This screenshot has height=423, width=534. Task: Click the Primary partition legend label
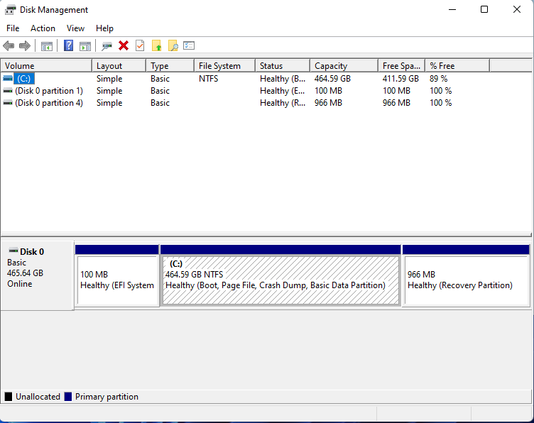(107, 397)
